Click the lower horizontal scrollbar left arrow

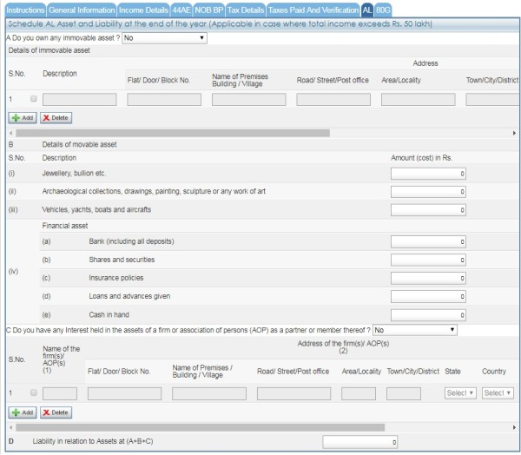[x=6, y=427]
